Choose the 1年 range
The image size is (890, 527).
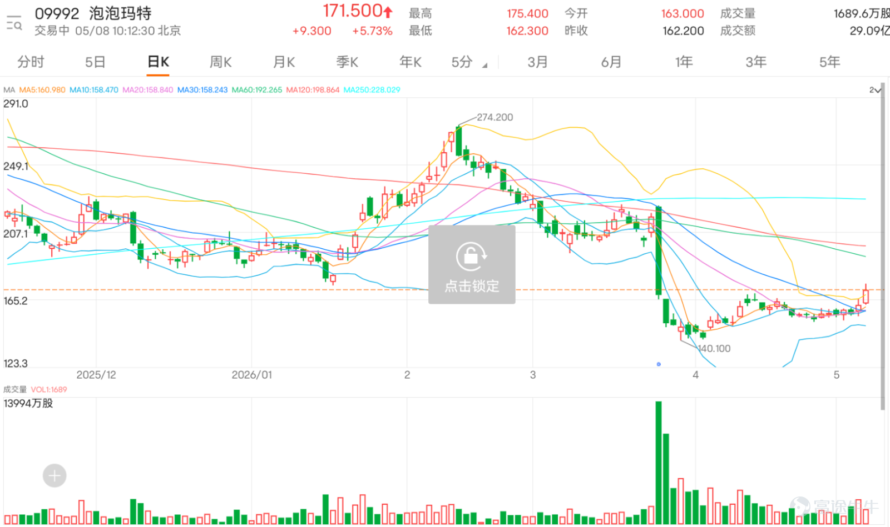click(x=684, y=62)
